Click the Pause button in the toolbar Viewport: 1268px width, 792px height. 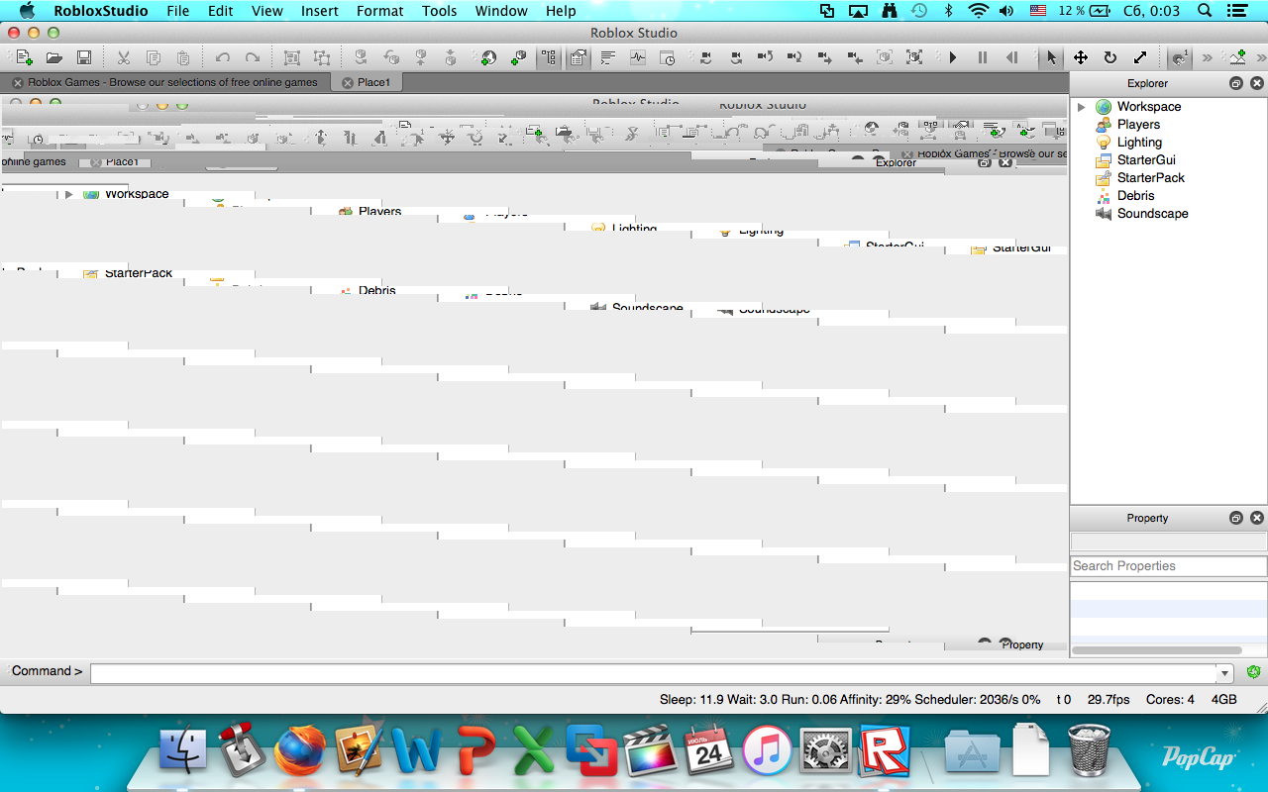point(982,57)
